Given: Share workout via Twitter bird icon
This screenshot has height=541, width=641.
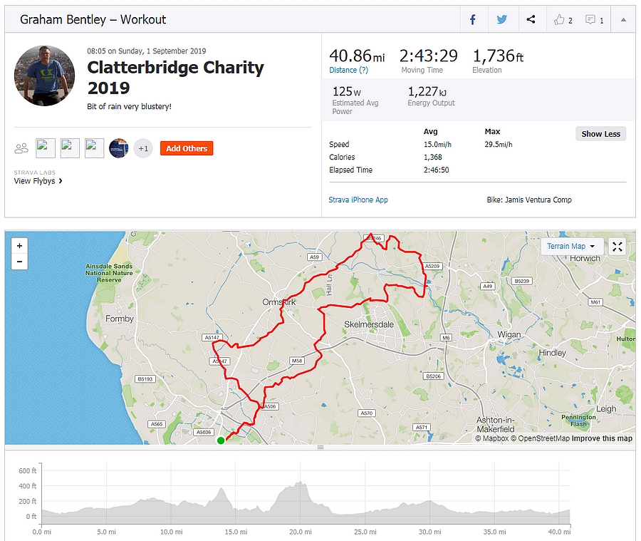Looking at the screenshot, I should 501,19.
